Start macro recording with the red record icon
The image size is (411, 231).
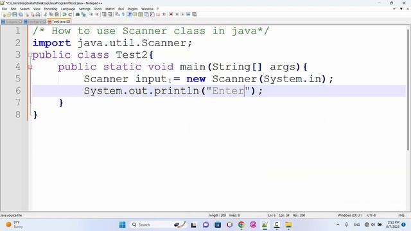coord(171,14)
